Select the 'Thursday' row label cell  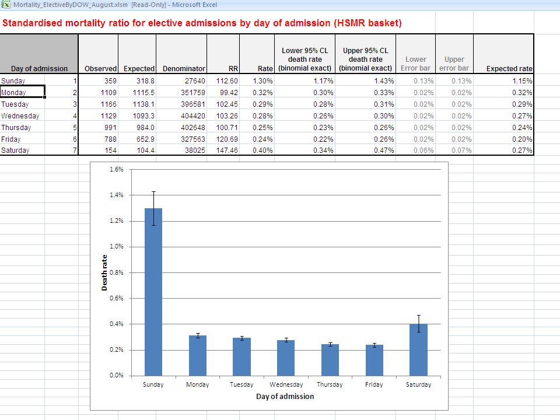22,128
